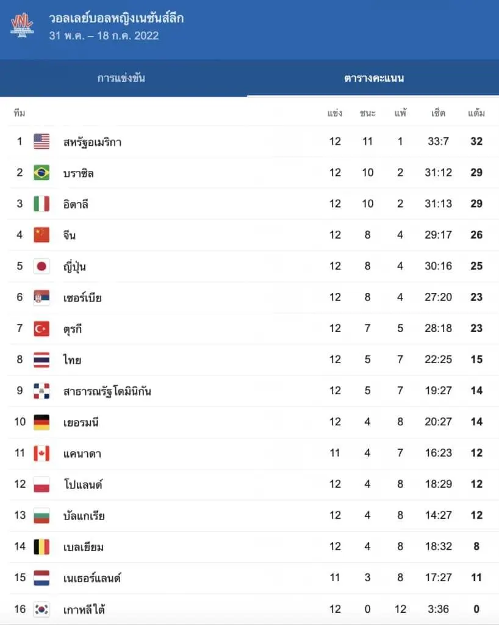Image resolution: width=499 pixels, height=625 pixels.
Task: Click the Canada flag icon
Action: pyautogui.click(x=41, y=453)
